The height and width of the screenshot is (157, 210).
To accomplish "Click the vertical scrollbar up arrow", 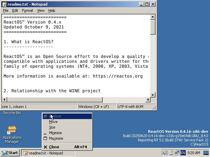I will click(x=153, y=17).
